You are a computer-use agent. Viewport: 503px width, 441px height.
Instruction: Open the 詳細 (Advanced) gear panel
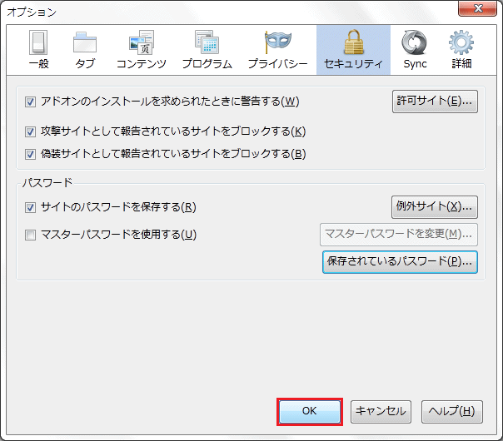[461, 49]
